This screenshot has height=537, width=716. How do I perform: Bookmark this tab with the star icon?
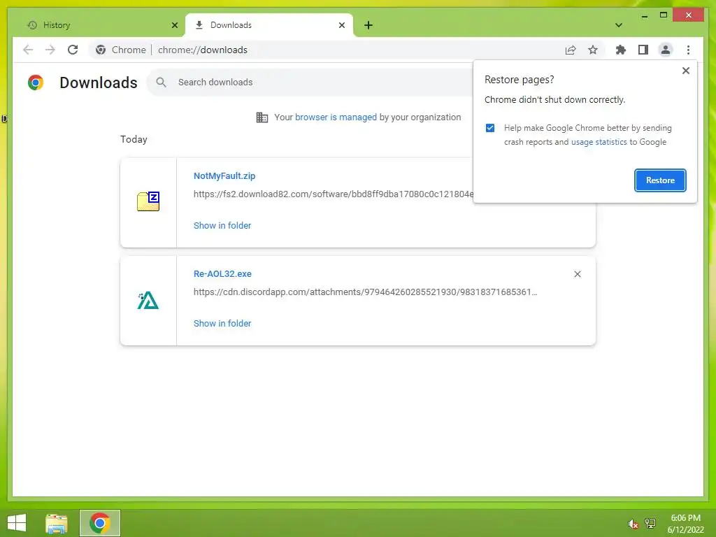click(593, 50)
